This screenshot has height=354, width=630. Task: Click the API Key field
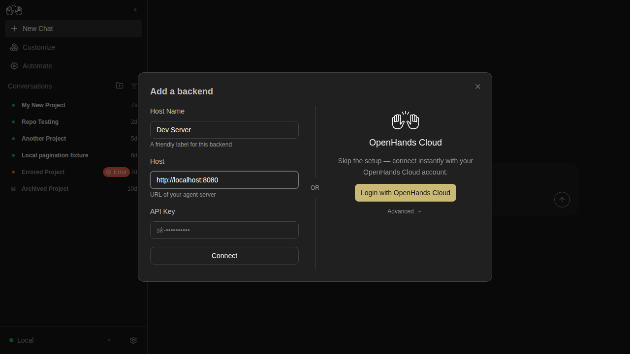[224, 230]
